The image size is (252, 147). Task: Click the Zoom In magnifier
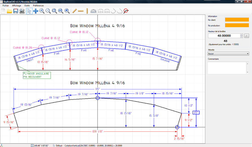coord(42,11)
